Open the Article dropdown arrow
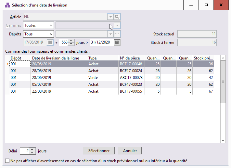This screenshot has width=231, height=168. point(110,17)
